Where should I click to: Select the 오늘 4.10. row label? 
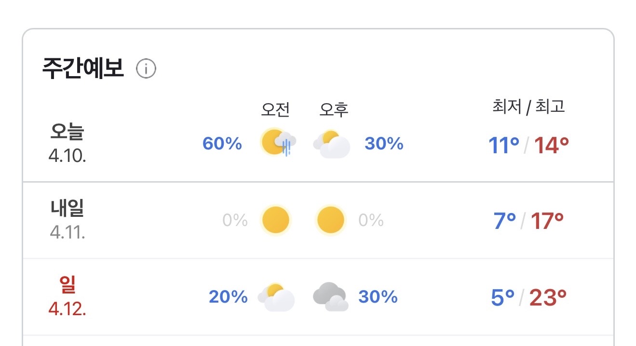(68, 143)
